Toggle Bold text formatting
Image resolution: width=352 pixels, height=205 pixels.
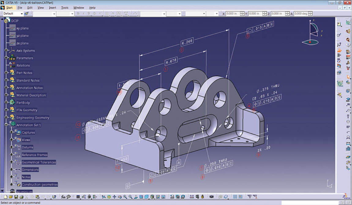pyautogui.click(x=78, y=14)
